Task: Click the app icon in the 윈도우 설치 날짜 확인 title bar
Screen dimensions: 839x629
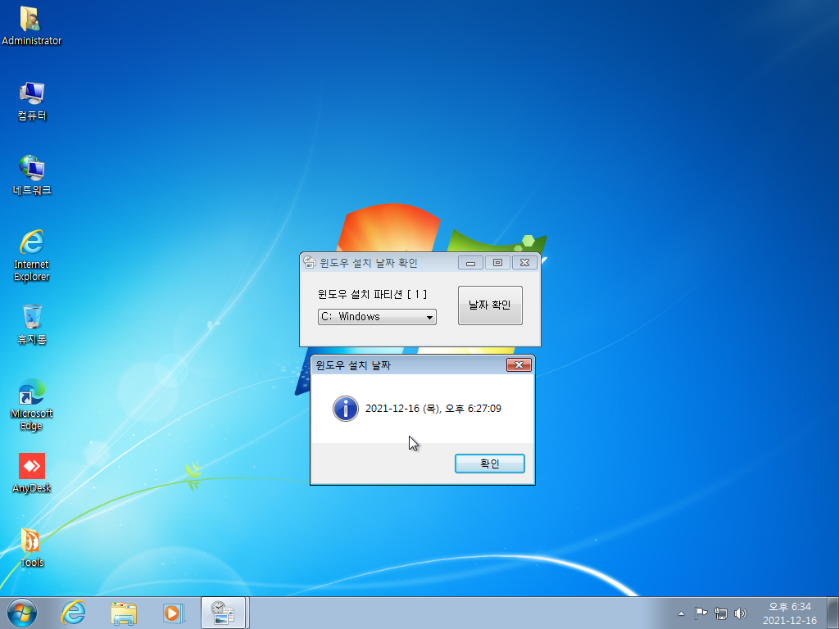Action: point(309,262)
